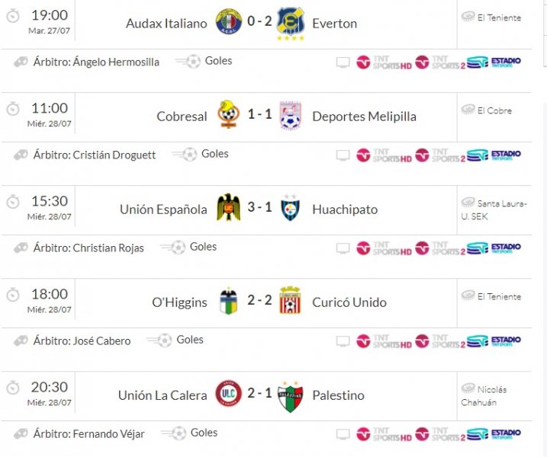Open Goles for Audax Italiano vs Everton
Image resolution: width=547 pixels, height=457 pixels.
point(218,61)
